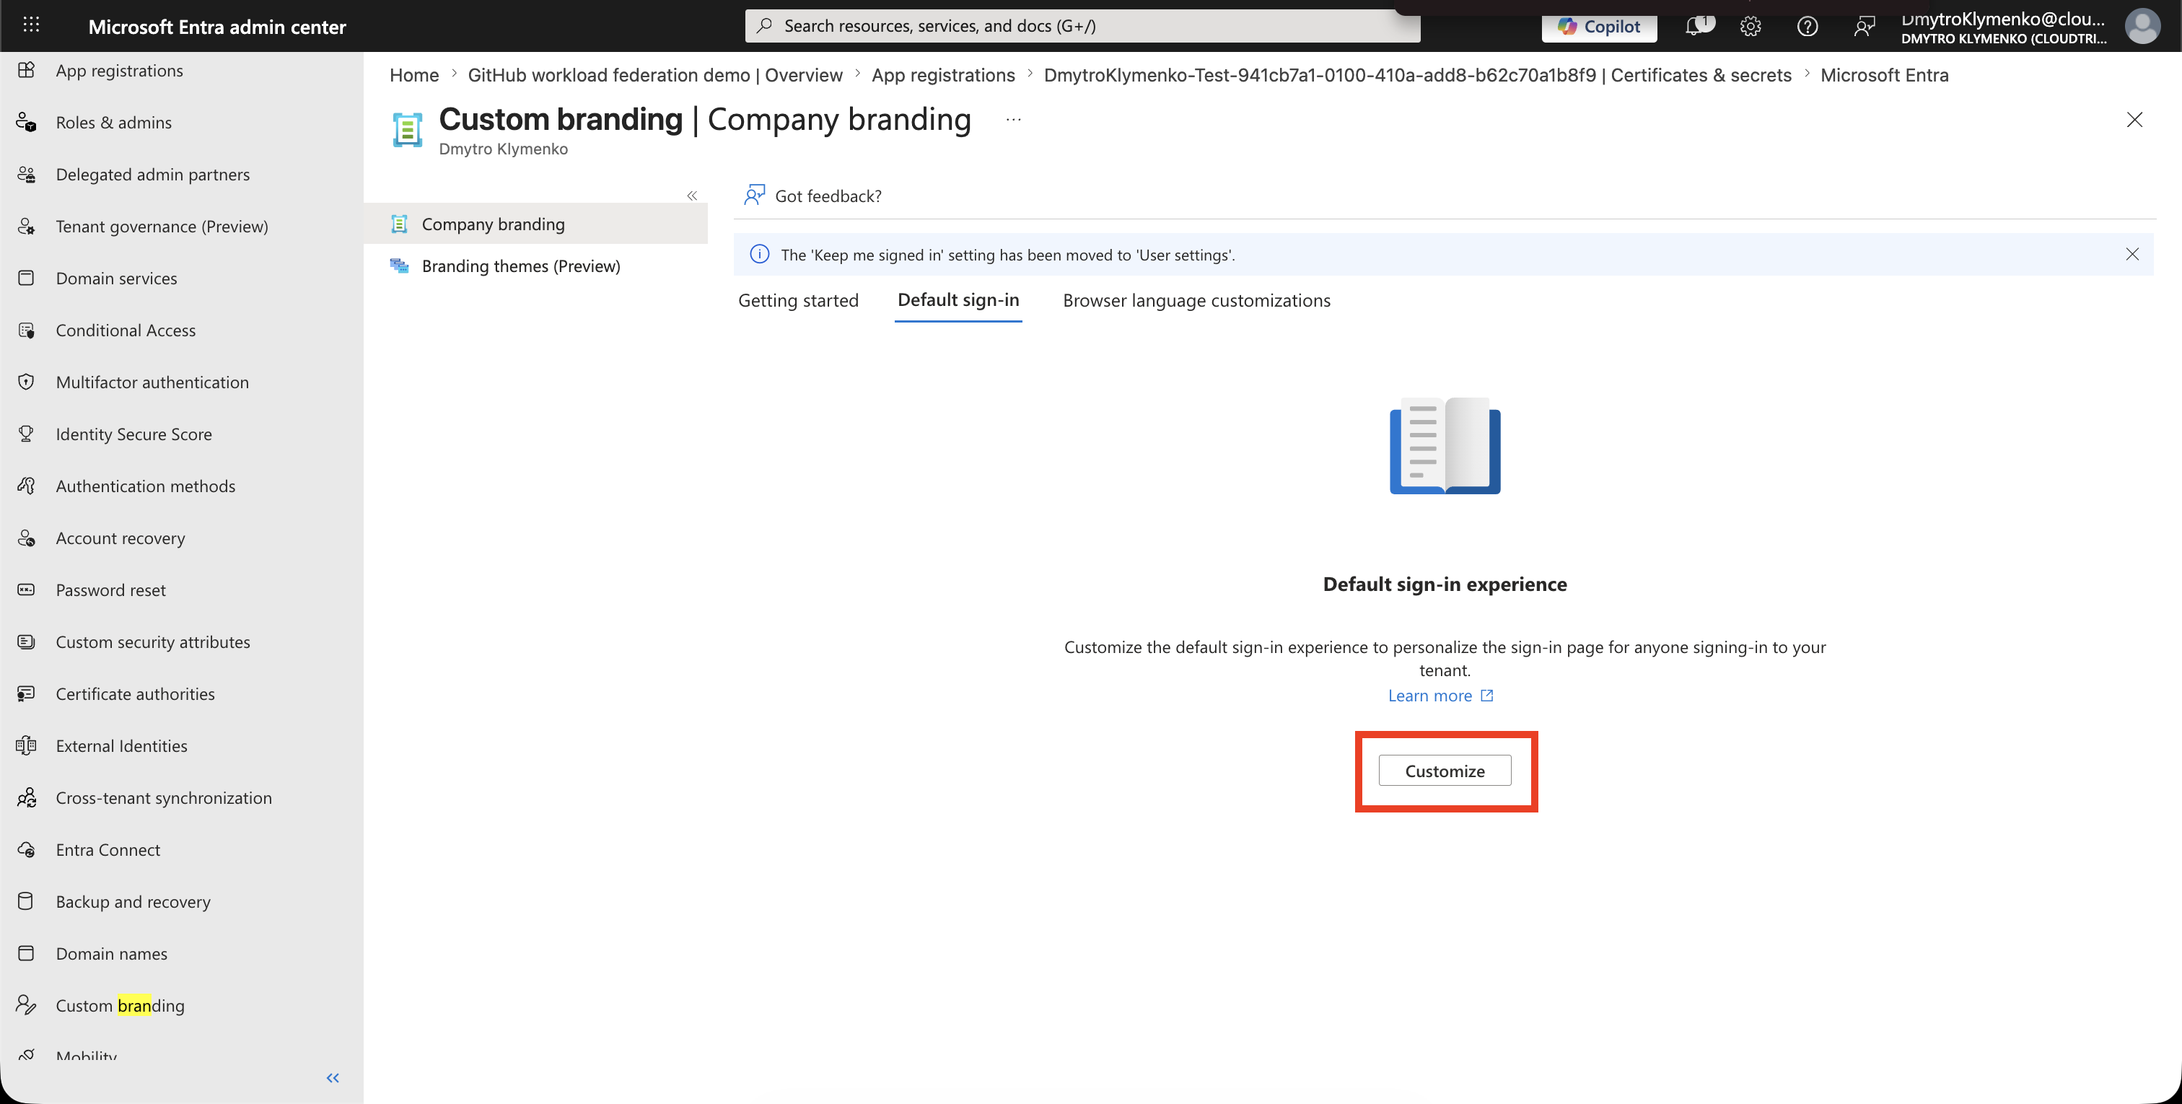Click the Custom security attributes icon
Viewport: 2182px width, 1104px height.
[26, 642]
